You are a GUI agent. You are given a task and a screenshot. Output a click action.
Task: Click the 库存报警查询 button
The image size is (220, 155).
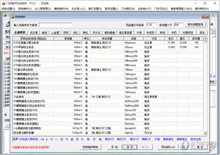[x=195, y=25]
